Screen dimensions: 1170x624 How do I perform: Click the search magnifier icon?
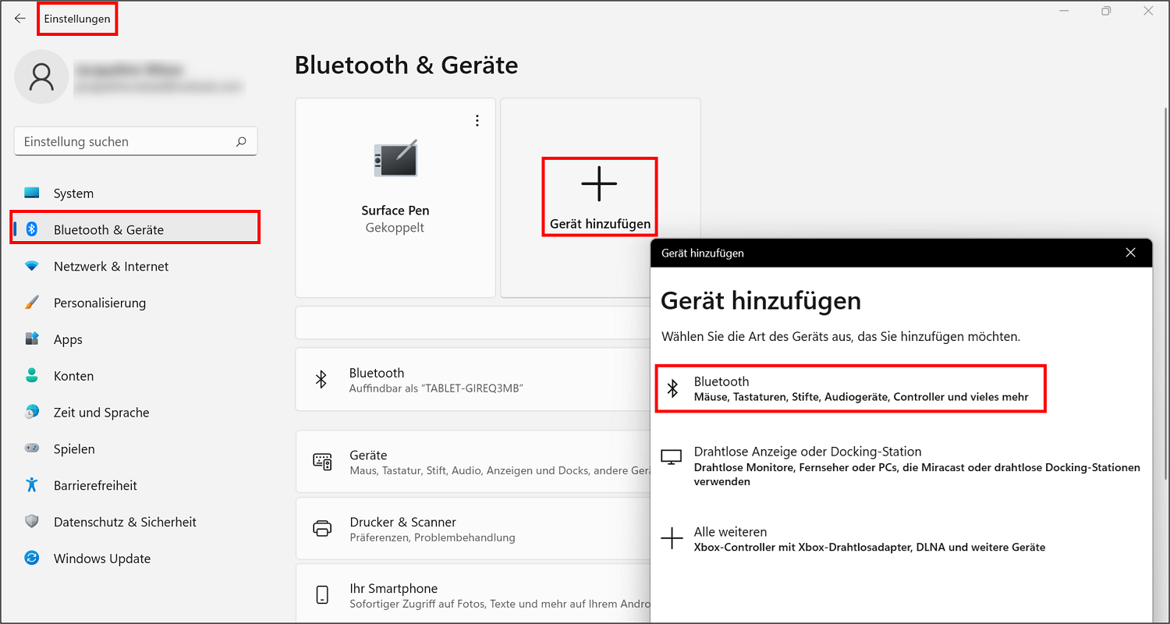click(x=241, y=142)
